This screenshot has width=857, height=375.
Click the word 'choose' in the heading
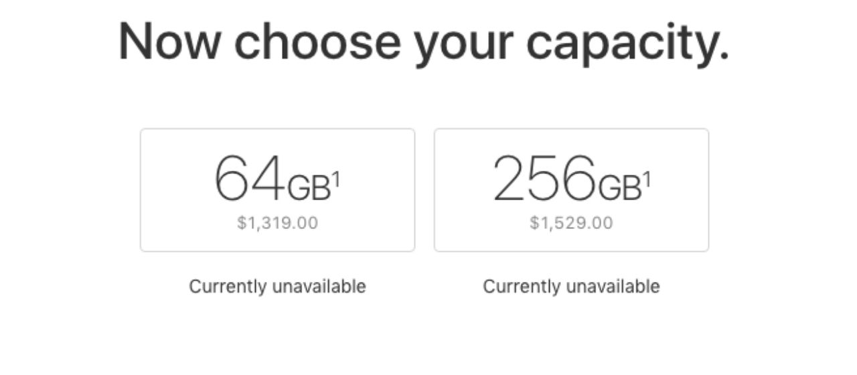click(317, 42)
